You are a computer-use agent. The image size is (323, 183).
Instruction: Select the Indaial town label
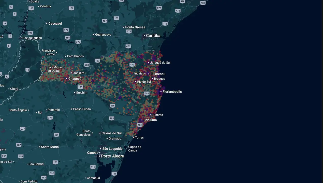139,73
